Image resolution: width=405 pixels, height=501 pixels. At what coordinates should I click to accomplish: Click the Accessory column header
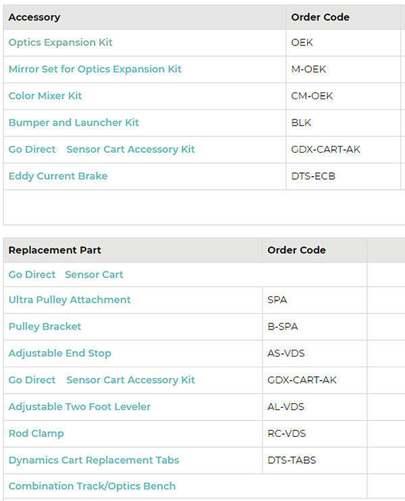34,17
